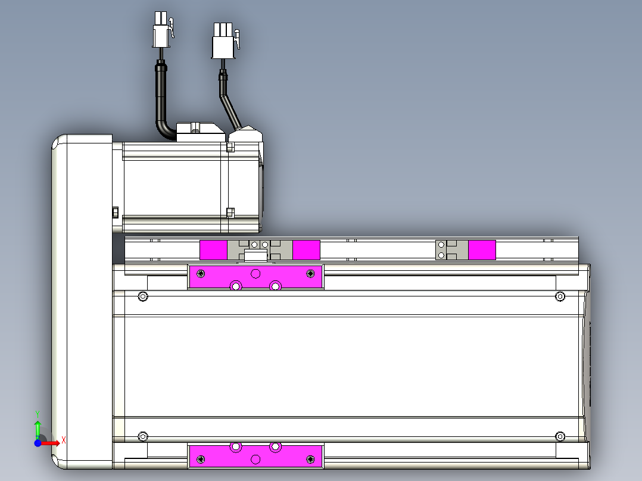Select the power connector housing atop the motor
This screenshot has height=481, width=642.
click(200, 132)
